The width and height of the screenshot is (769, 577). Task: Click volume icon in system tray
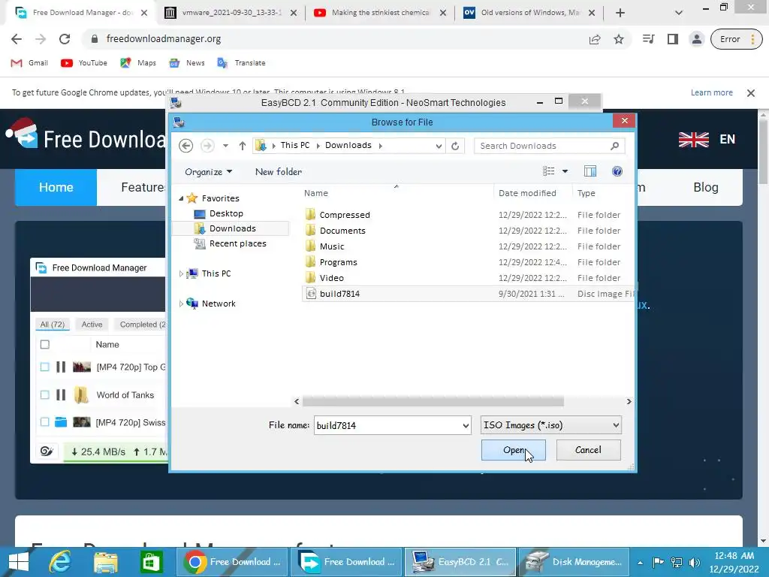click(x=694, y=562)
